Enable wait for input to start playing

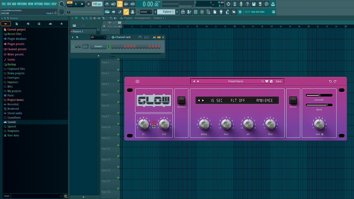tap(114, 4)
